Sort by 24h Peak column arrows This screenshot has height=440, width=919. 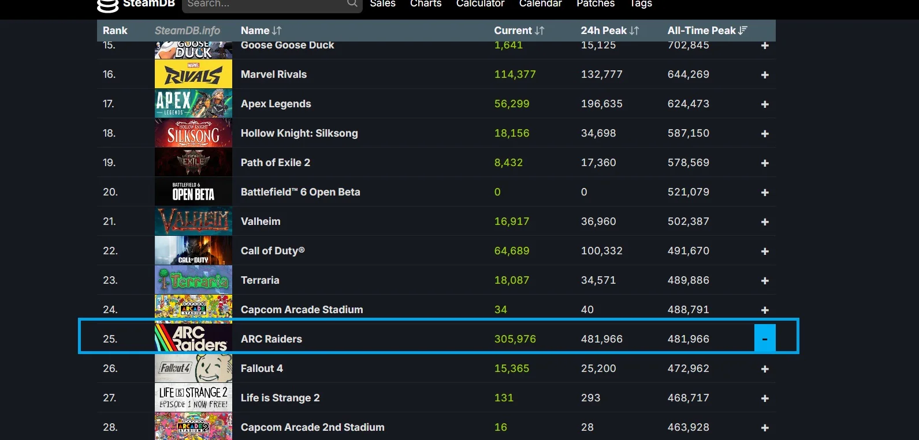tap(634, 31)
